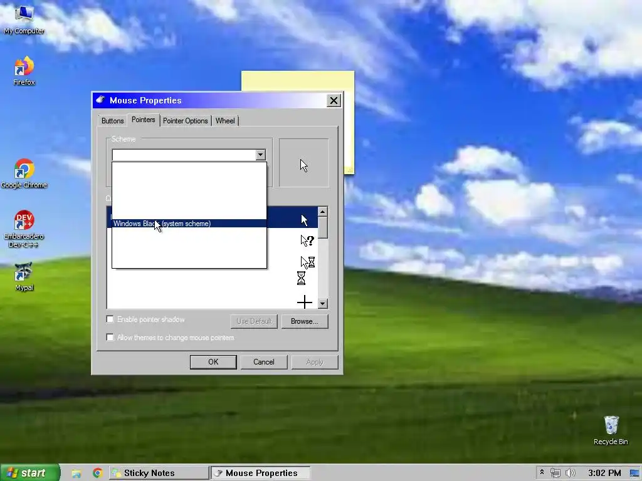This screenshot has height=481, width=642.
Task: Click the Apply button
Action: tap(315, 361)
